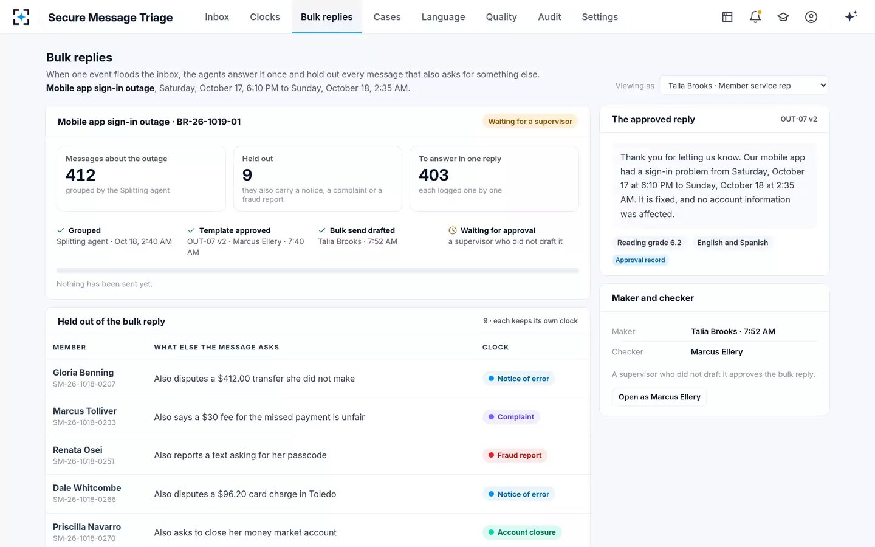Open the Viewing as role dropdown
The height and width of the screenshot is (547, 875).
pyautogui.click(x=744, y=86)
